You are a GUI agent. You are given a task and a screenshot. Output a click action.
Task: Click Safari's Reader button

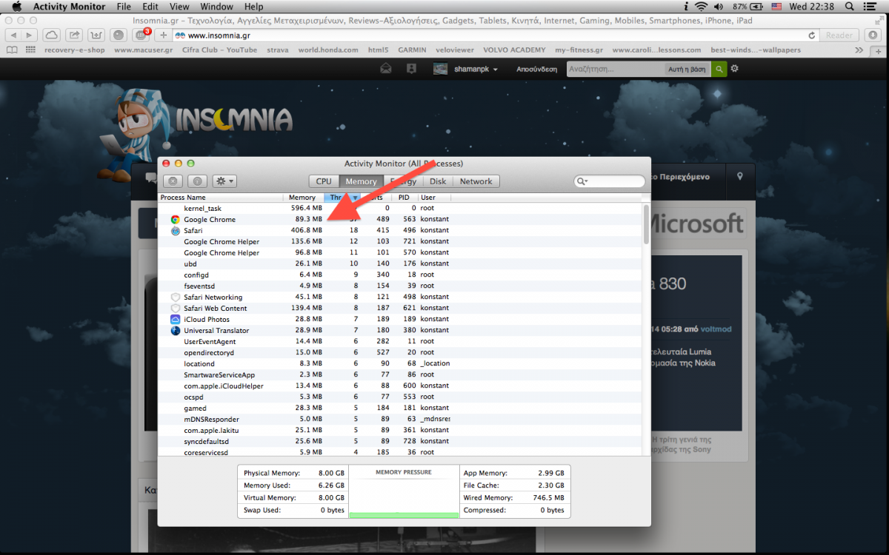point(839,35)
